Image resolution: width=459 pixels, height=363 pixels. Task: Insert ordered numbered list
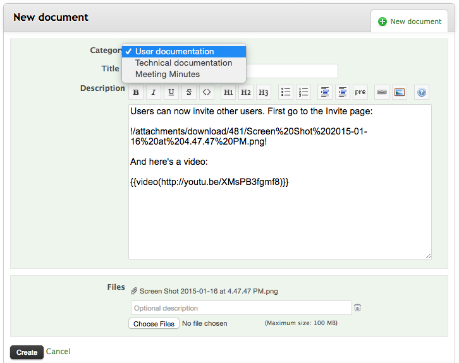[x=303, y=92]
